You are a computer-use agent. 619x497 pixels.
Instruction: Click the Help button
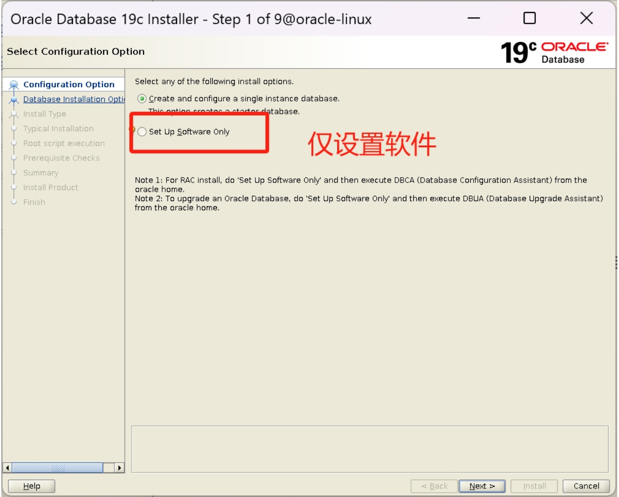coord(31,485)
